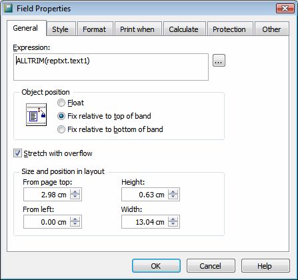Click the object position preview icon
The image size is (298, 280).
36,115
